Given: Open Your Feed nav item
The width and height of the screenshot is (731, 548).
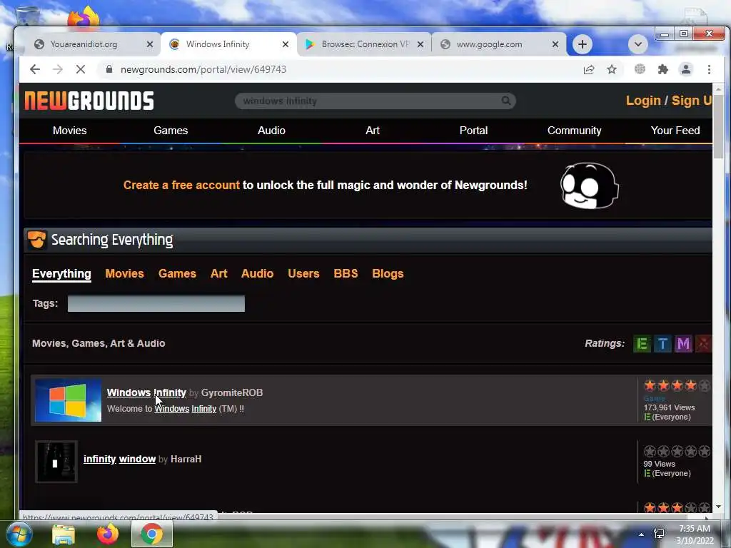Looking at the screenshot, I should pos(675,131).
